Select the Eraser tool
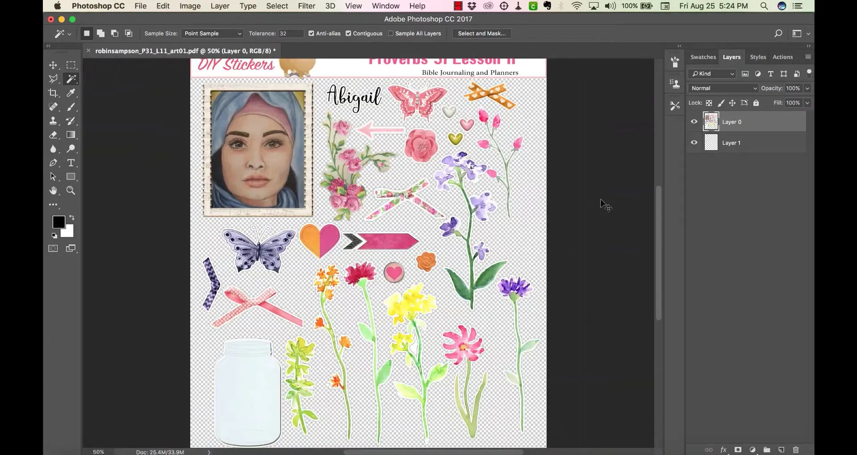The width and height of the screenshot is (857, 455). pos(54,135)
